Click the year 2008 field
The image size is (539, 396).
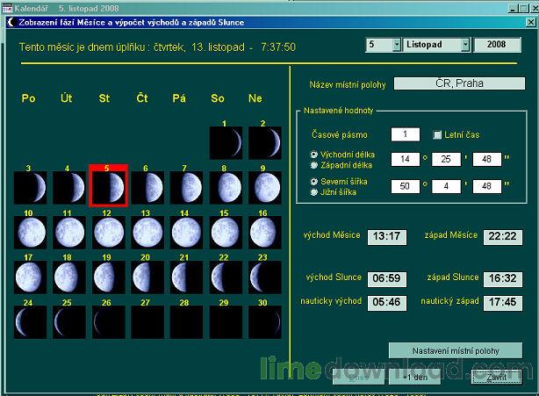[x=497, y=44]
